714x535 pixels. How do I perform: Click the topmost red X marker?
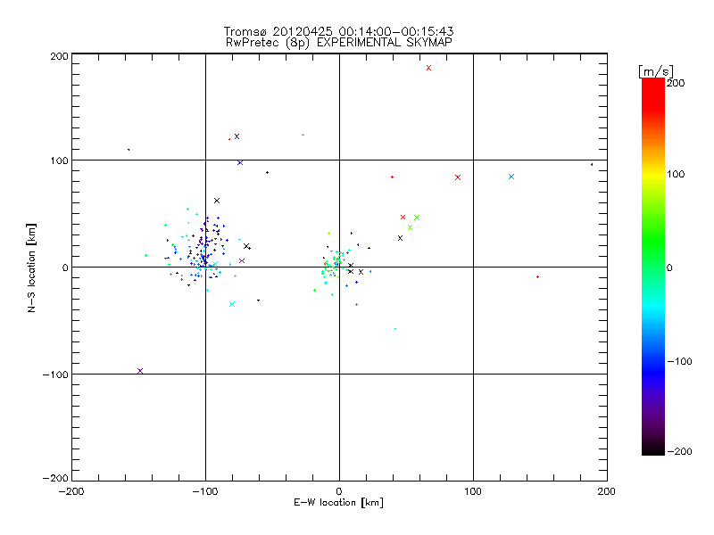pos(428,68)
